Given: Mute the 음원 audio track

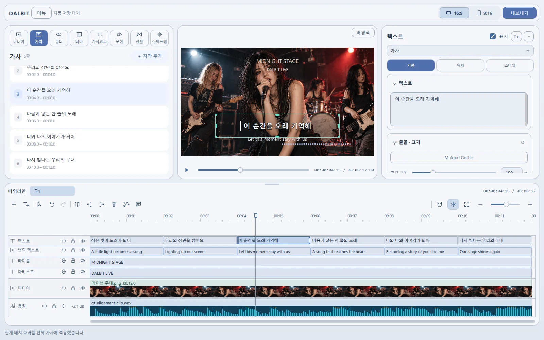Looking at the screenshot, I should (x=64, y=306).
